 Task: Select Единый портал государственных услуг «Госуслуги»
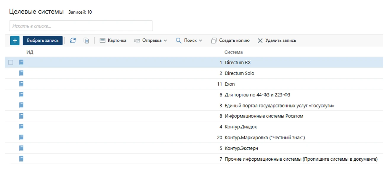point(279,106)
